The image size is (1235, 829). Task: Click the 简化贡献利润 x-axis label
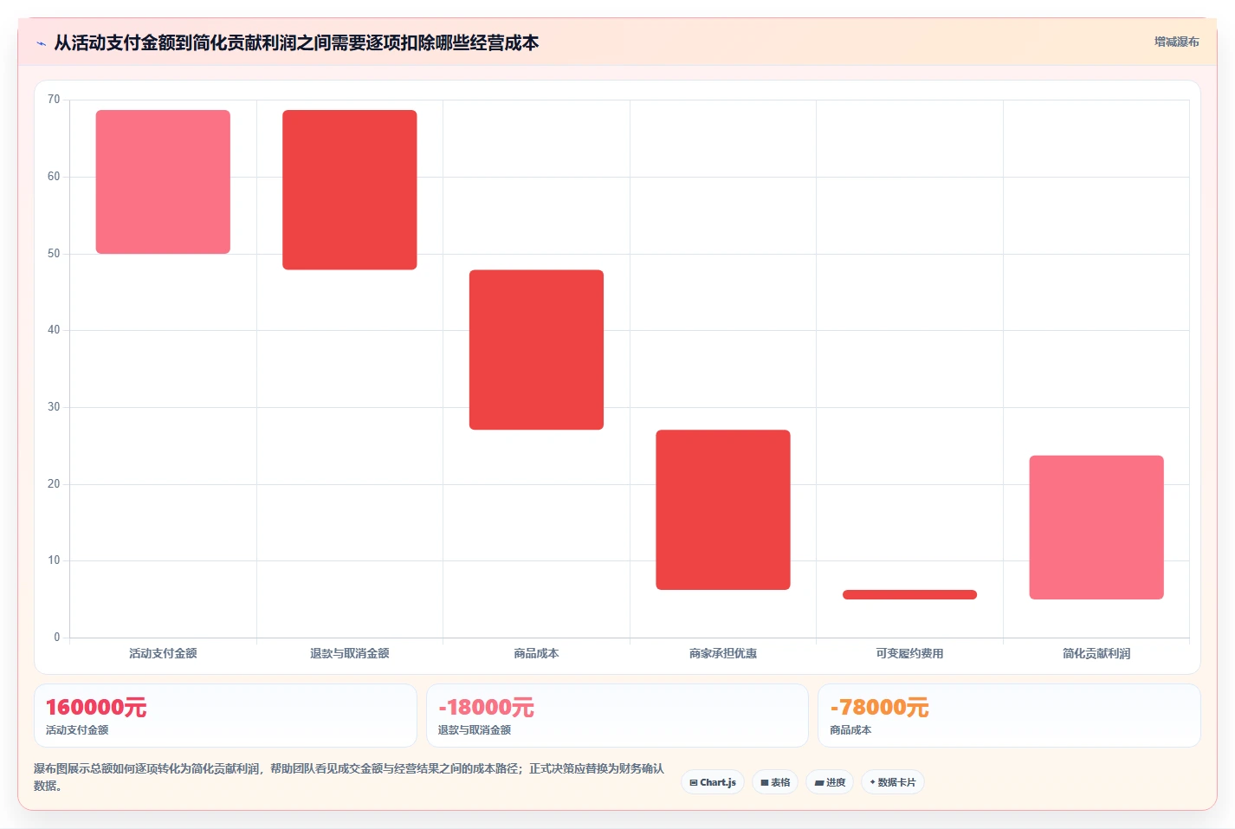(1096, 653)
